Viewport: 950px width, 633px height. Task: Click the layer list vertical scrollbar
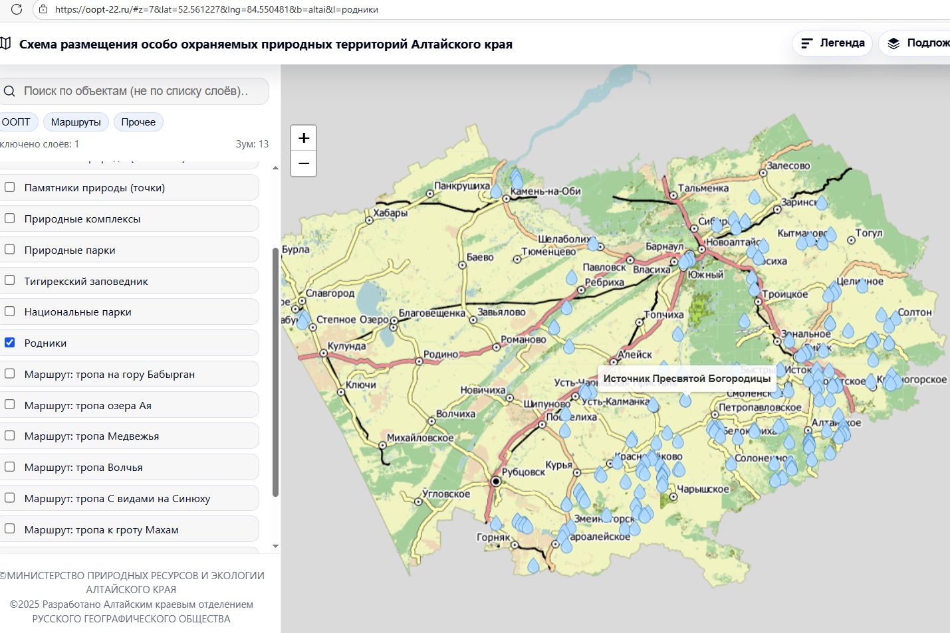[x=276, y=372]
